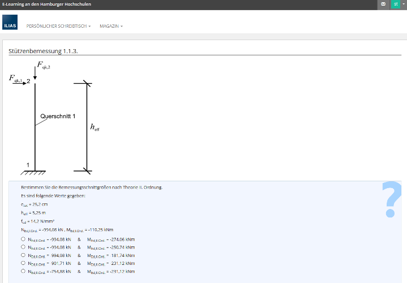Choose the option with M = 181,74 kNm
This screenshot has width=407, height=283.
(x=23, y=255)
